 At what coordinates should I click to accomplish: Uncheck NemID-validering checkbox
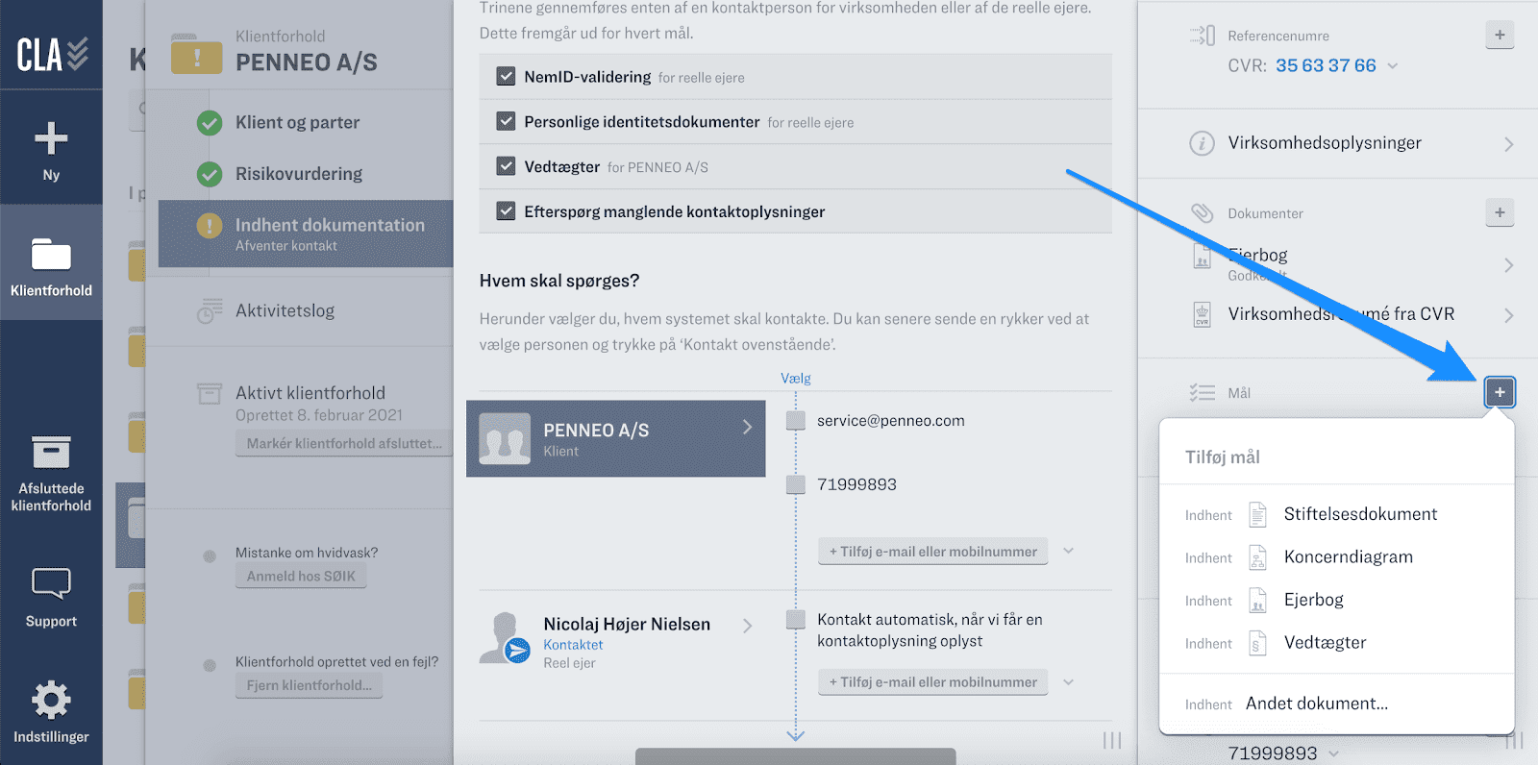506,76
